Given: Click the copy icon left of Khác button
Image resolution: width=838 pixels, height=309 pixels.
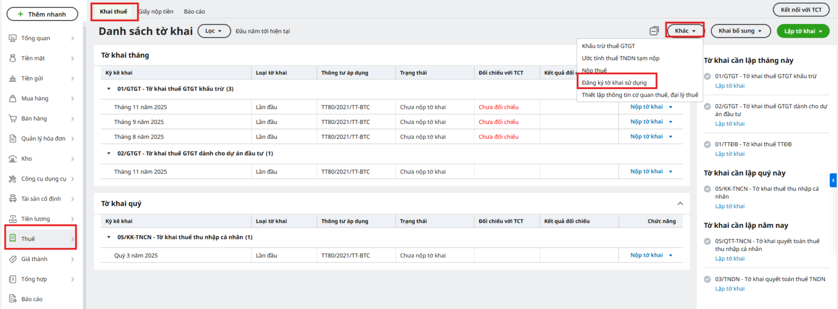Looking at the screenshot, I should [654, 31].
